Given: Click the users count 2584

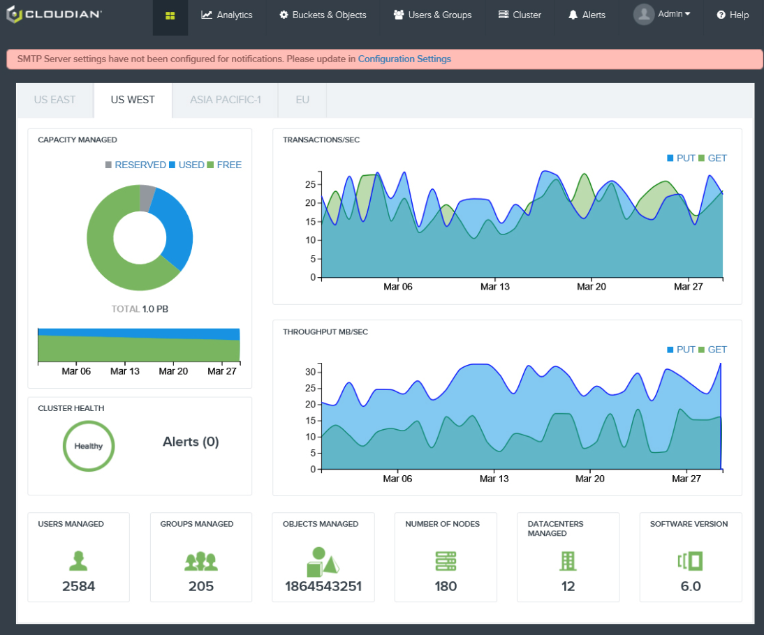Looking at the screenshot, I should click(x=78, y=586).
